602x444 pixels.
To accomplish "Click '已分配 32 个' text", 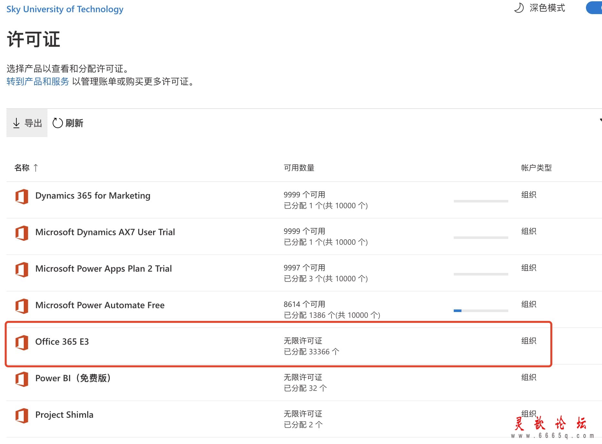I will [x=305, y=388].
